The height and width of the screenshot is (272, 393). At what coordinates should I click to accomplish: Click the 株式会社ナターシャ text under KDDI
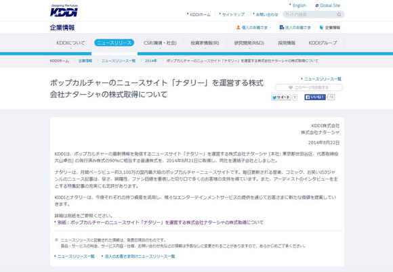click(320, 133)
